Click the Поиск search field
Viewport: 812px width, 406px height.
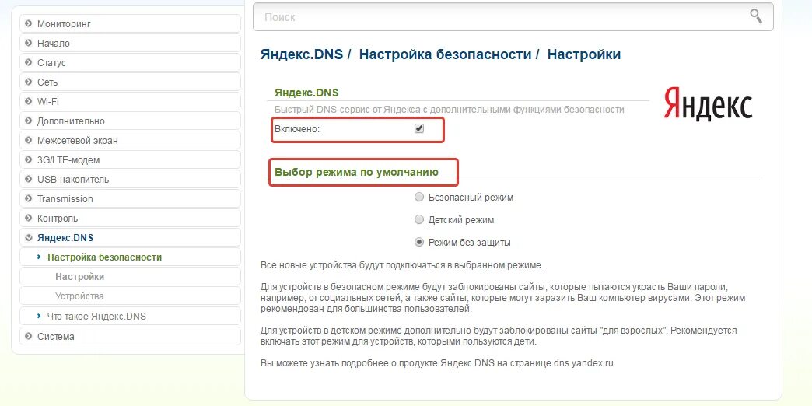(513, 16)
